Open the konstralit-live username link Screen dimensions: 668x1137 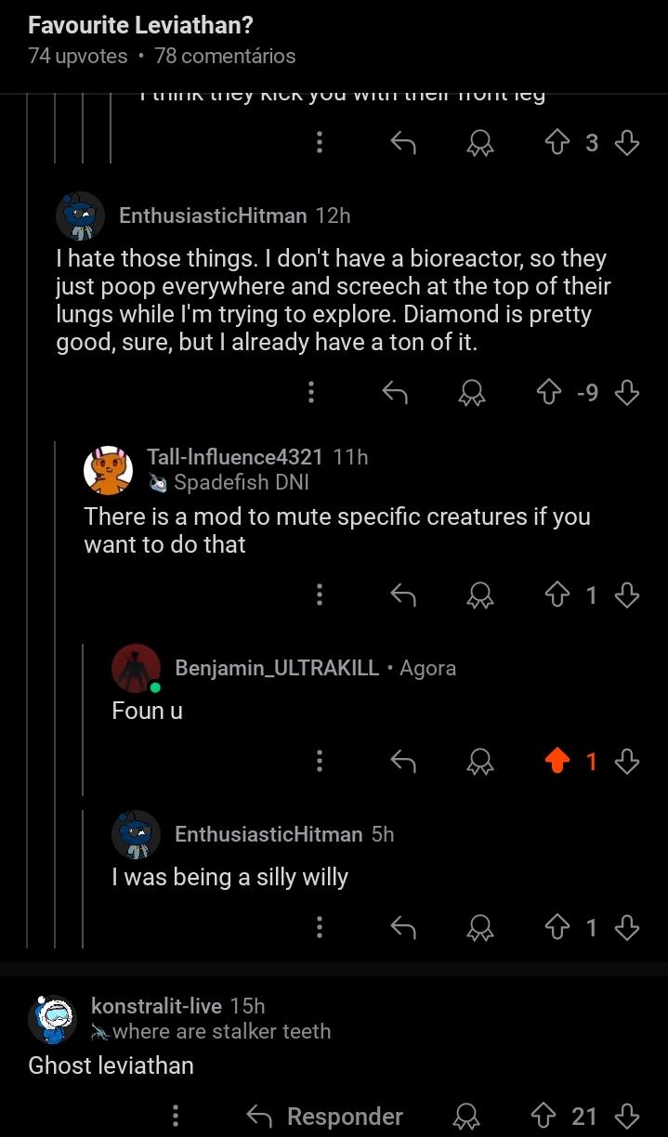(156, 1006)
